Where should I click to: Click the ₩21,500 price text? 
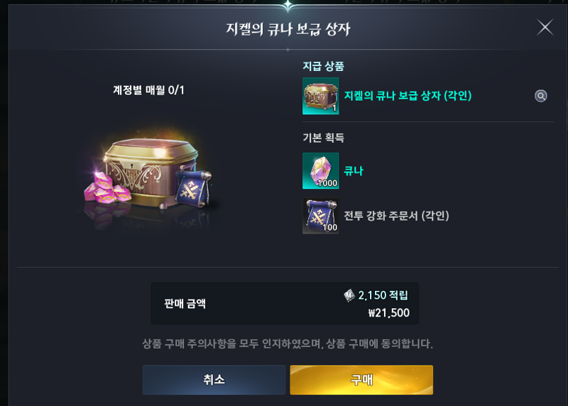tap(388, 313)
